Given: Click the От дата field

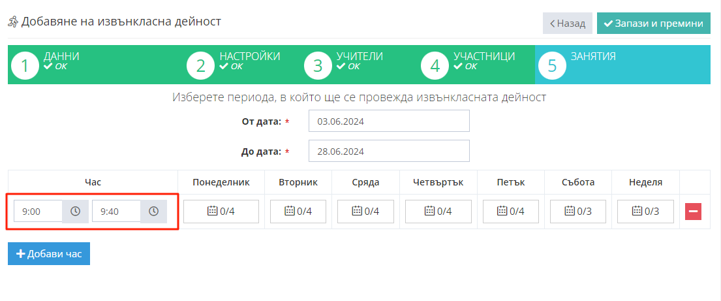Looking at the screenshot, I should coord(388,121).
